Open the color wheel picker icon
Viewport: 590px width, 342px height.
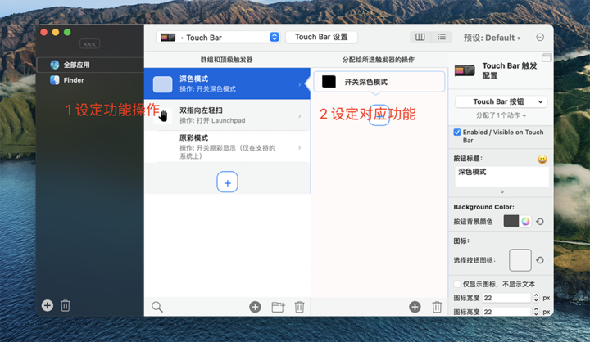pos(526,222)
